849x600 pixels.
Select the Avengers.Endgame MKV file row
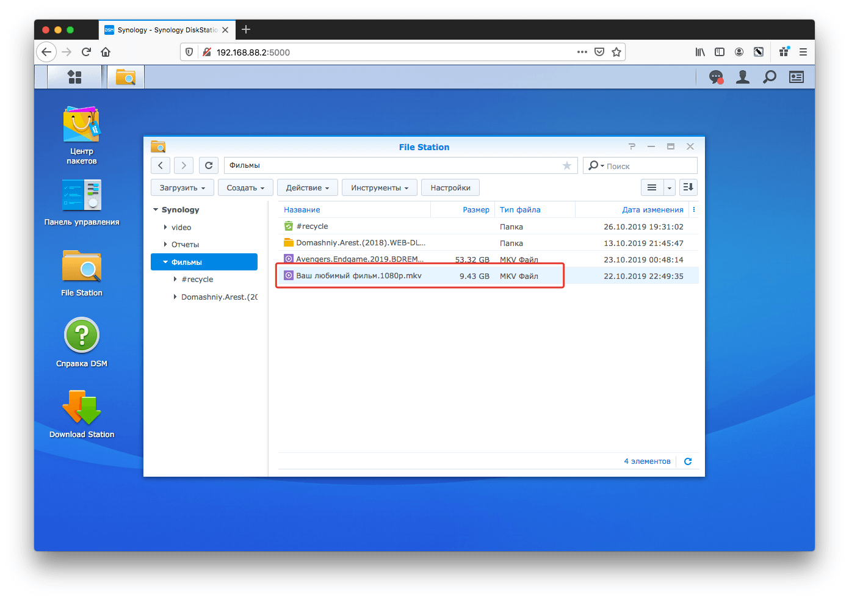pos(359,259)
